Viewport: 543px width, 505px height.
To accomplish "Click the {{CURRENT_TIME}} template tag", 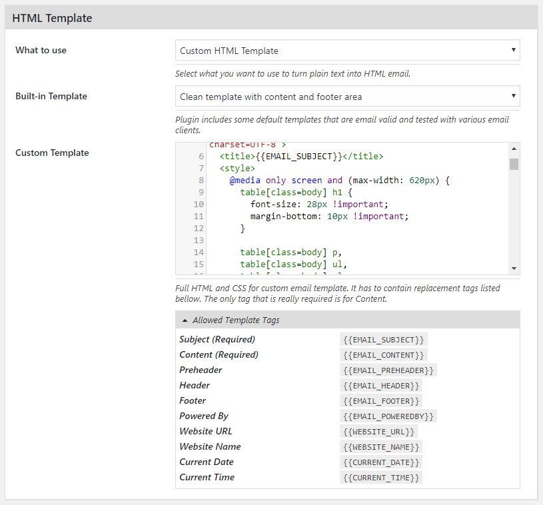I will (x=380, y=478).
